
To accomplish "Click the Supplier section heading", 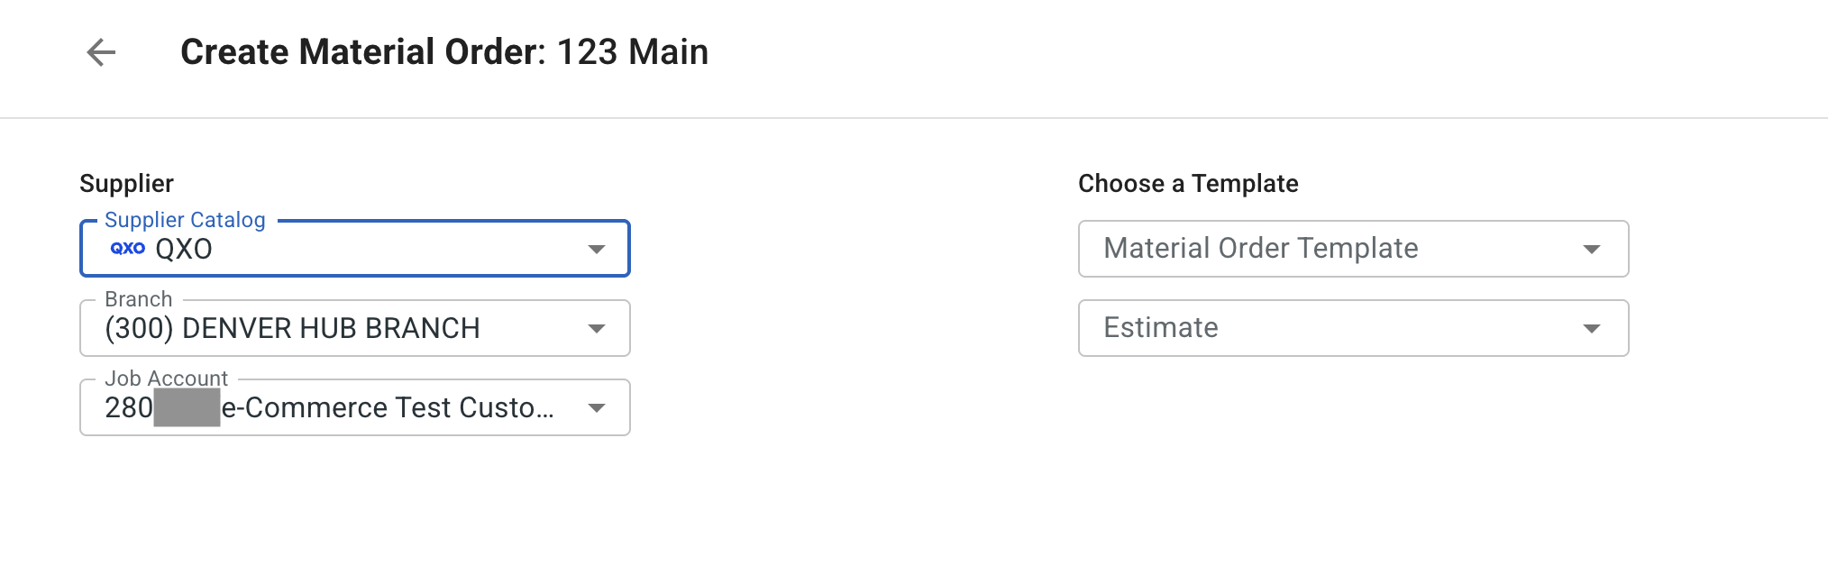I will 126,184.
